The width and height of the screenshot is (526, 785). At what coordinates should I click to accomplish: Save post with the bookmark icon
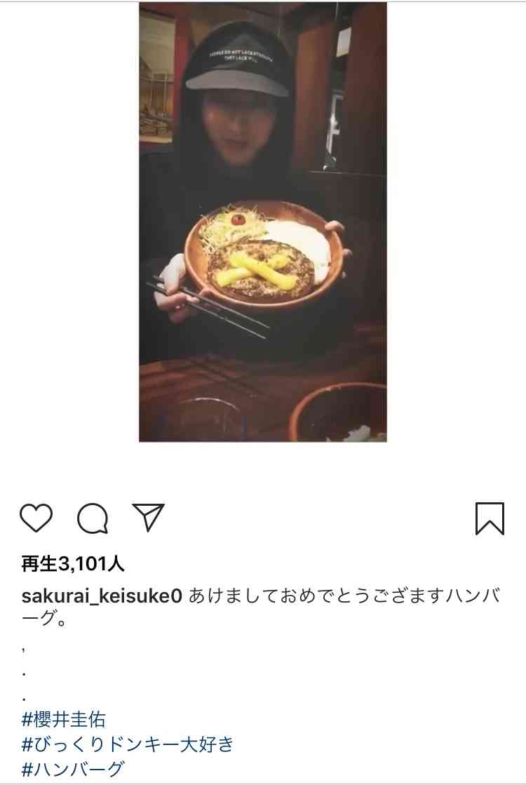point(490,518)
